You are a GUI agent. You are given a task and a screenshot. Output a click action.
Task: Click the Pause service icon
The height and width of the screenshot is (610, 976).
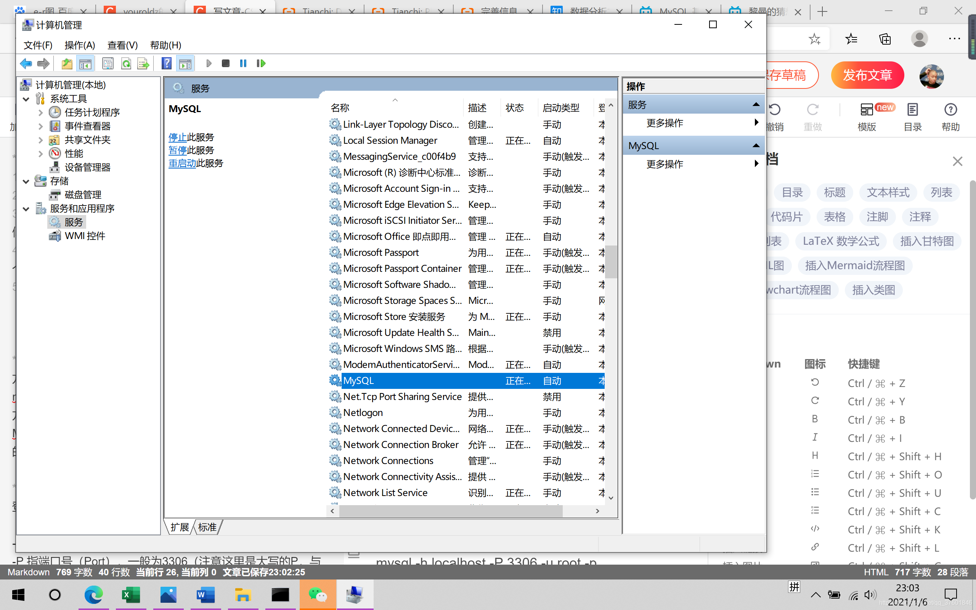[243, 63]
